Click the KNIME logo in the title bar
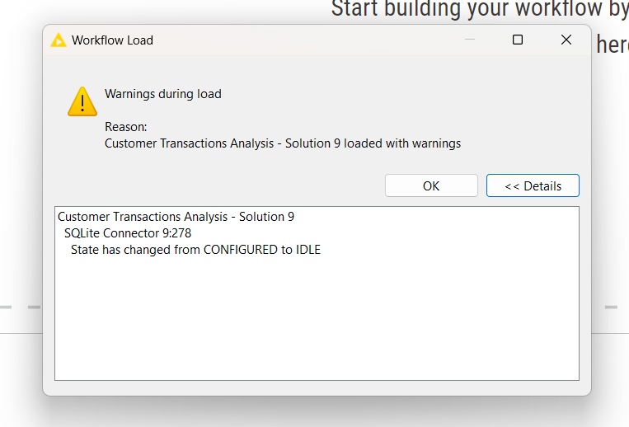 (59, 40)
